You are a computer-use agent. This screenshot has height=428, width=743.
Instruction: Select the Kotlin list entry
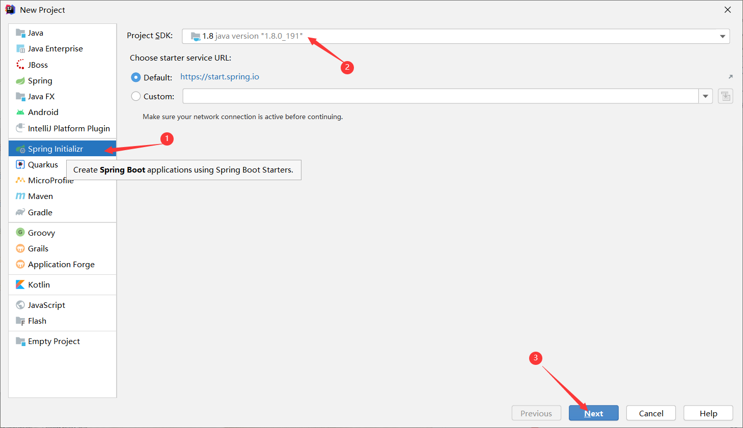pos(63,284)
